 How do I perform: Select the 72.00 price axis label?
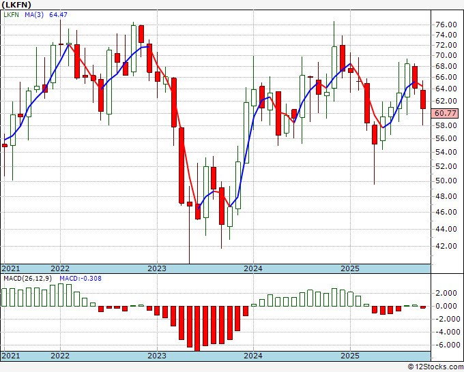tap(446, 45)
